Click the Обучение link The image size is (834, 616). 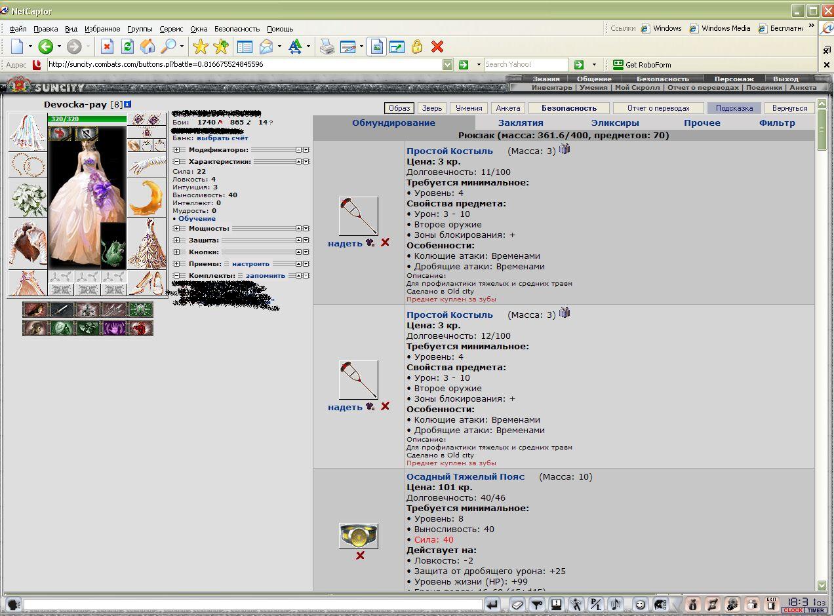(x=197, y=219)
